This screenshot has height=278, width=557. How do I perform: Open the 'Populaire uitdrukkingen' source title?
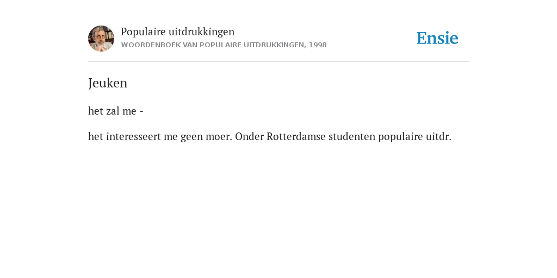tap(178, 31)
